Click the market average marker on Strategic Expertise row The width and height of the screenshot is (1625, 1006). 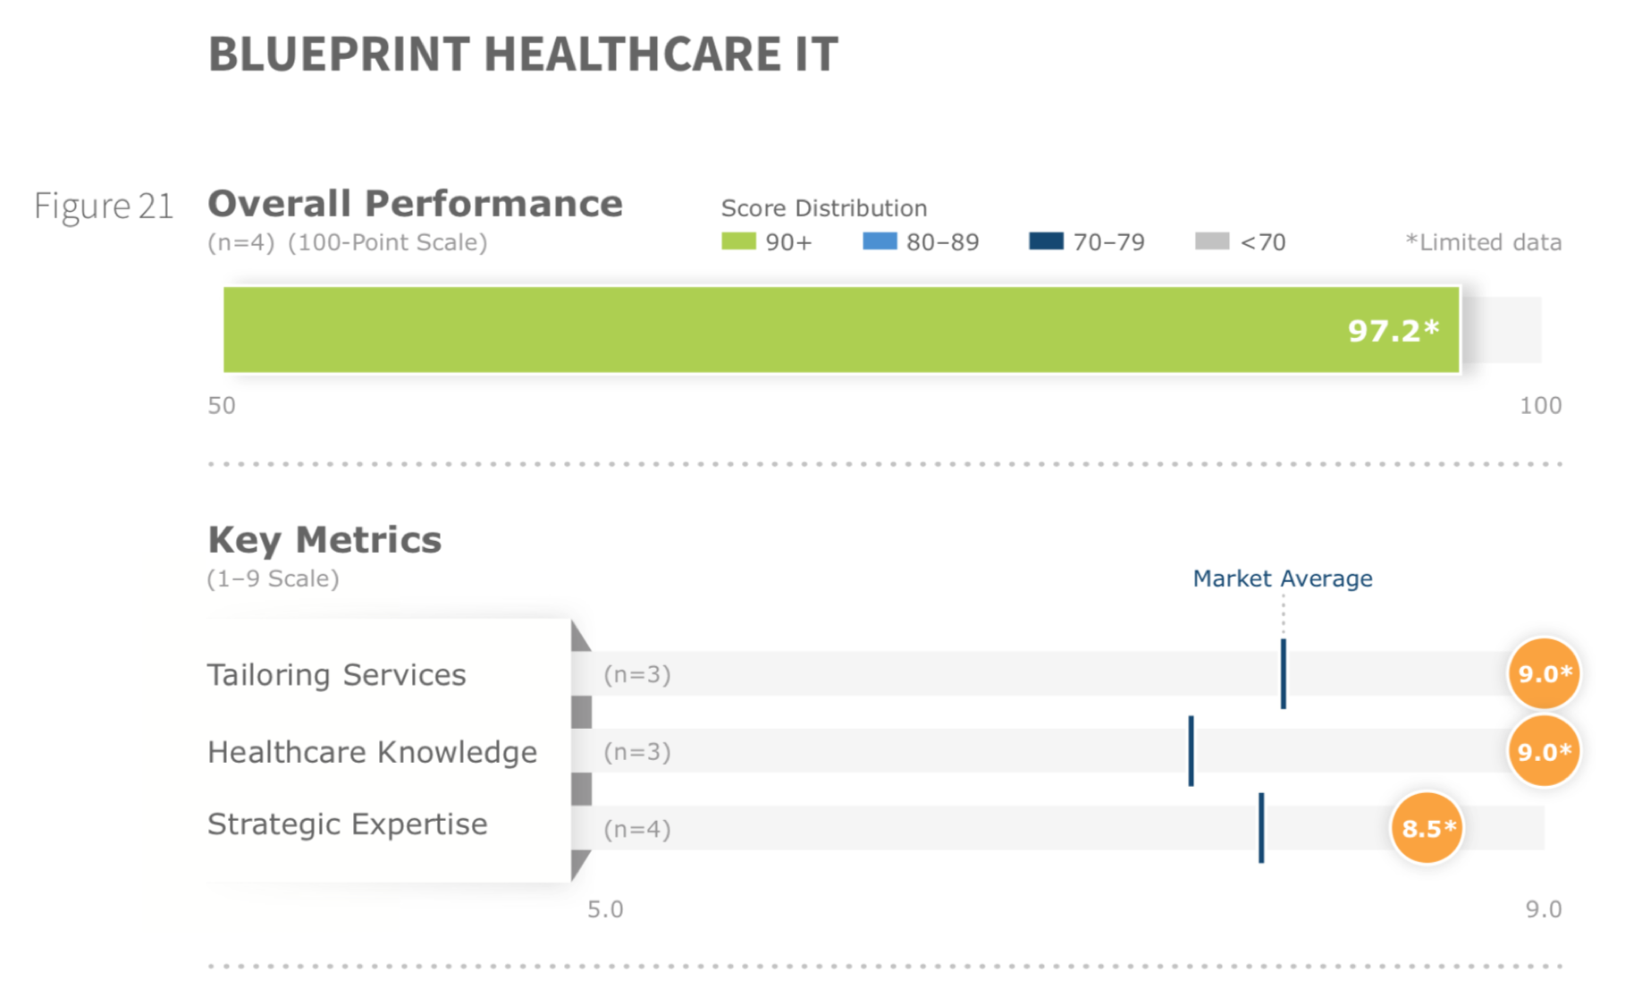point(1261,828)
